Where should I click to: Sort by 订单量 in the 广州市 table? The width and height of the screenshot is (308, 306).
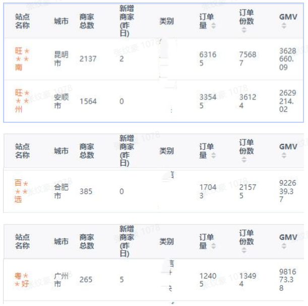[x=213, y=246]
